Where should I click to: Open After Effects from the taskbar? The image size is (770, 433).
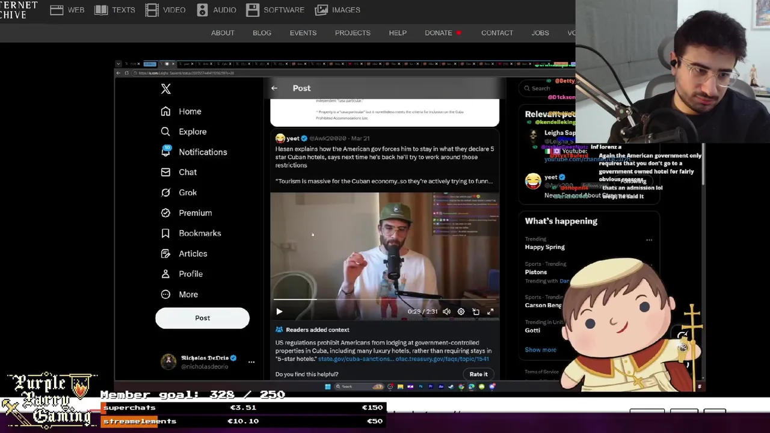click(441, 387)
